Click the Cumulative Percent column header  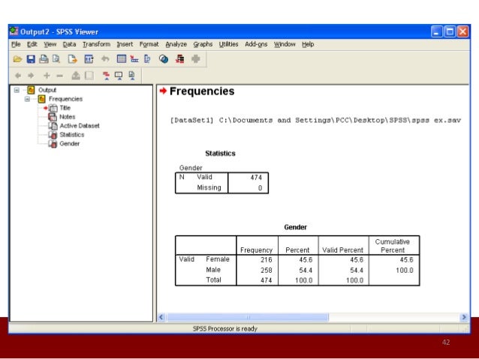[392, 246]
